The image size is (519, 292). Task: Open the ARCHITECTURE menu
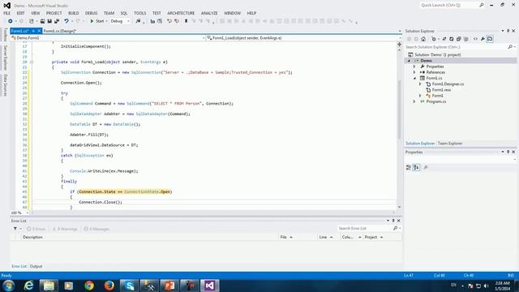tap(181, 13)
